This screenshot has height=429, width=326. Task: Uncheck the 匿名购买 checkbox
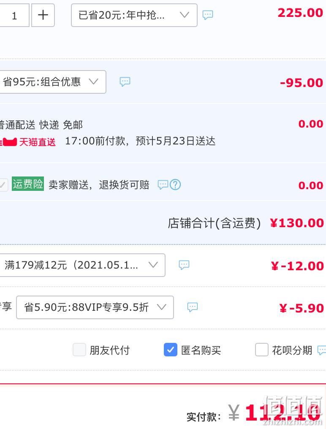tap(171, 350)
